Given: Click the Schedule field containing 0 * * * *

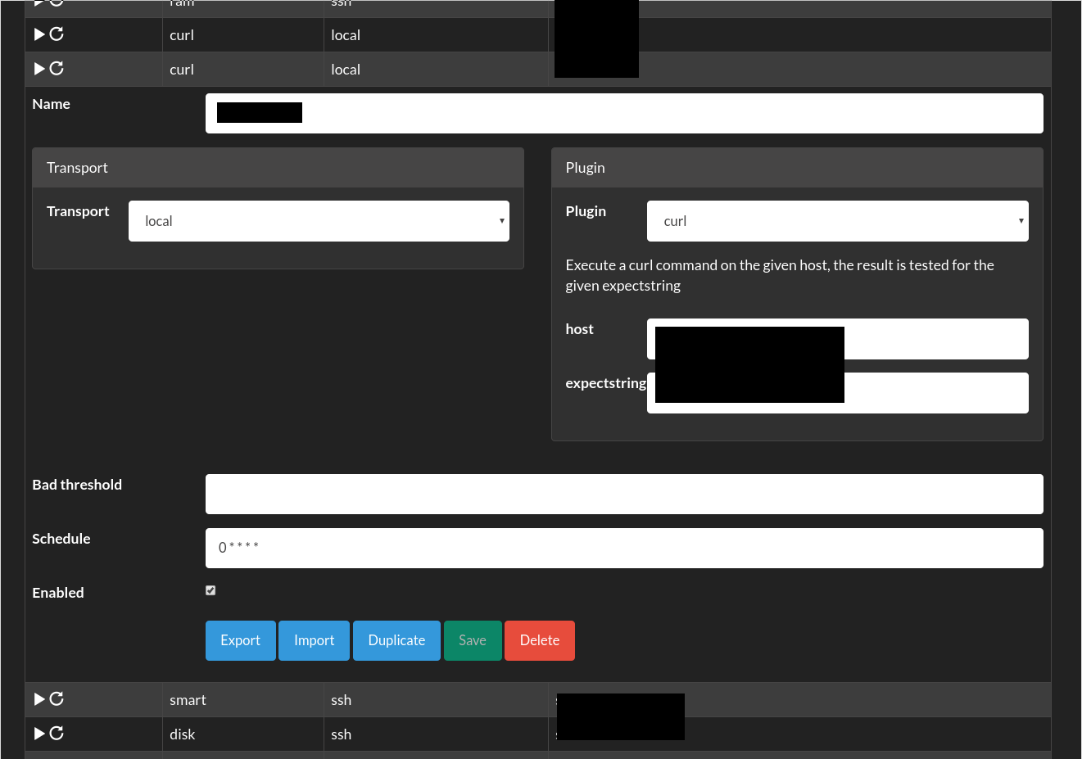Looking at the screenshot, I should pos(624,549).
